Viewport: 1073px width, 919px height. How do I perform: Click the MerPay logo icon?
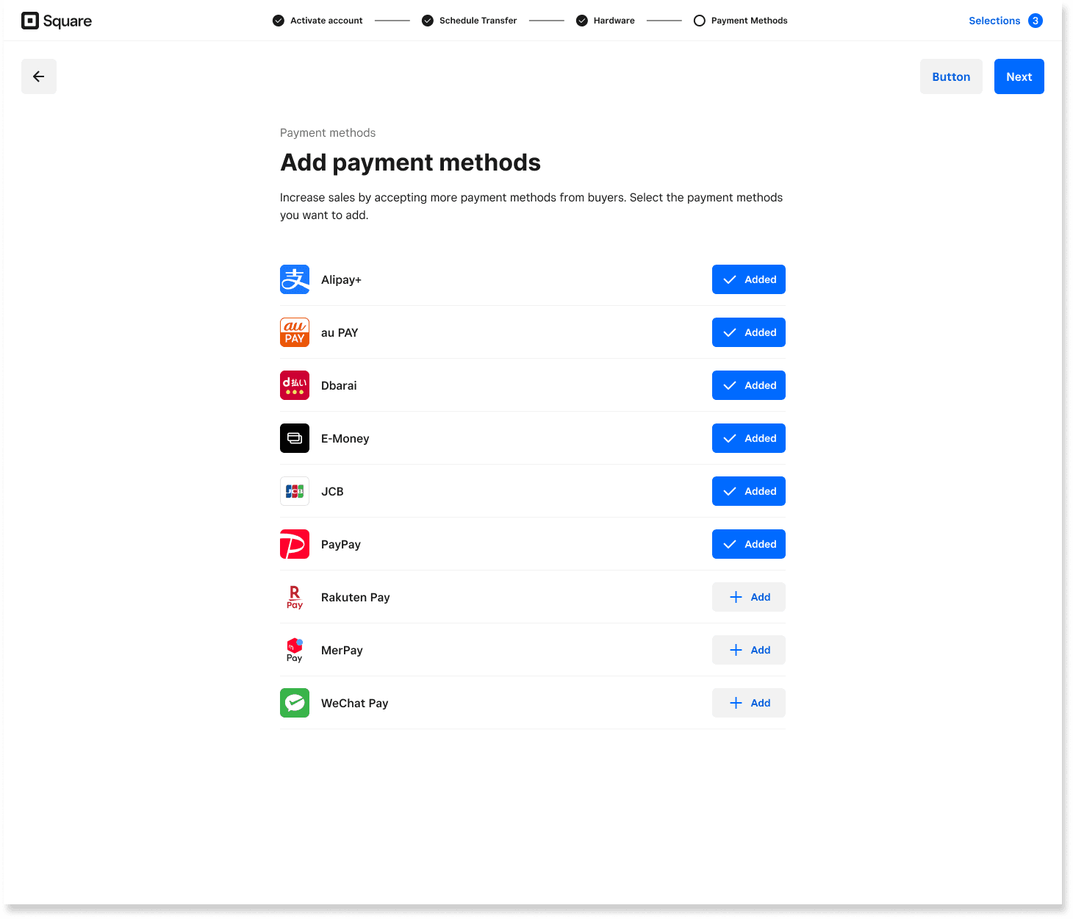pos(295,650)
